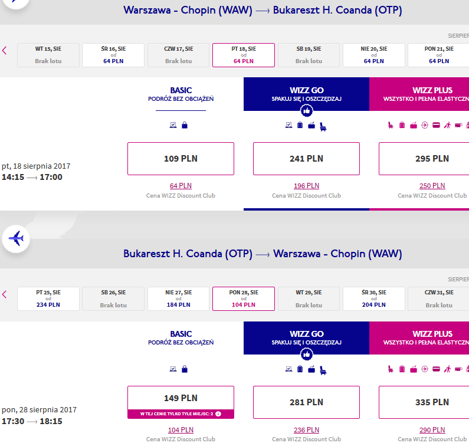Viewport: 469px width, 443px height.
Task: Click online check-in icon in outbound BASIC column
Action: (173, 125)
